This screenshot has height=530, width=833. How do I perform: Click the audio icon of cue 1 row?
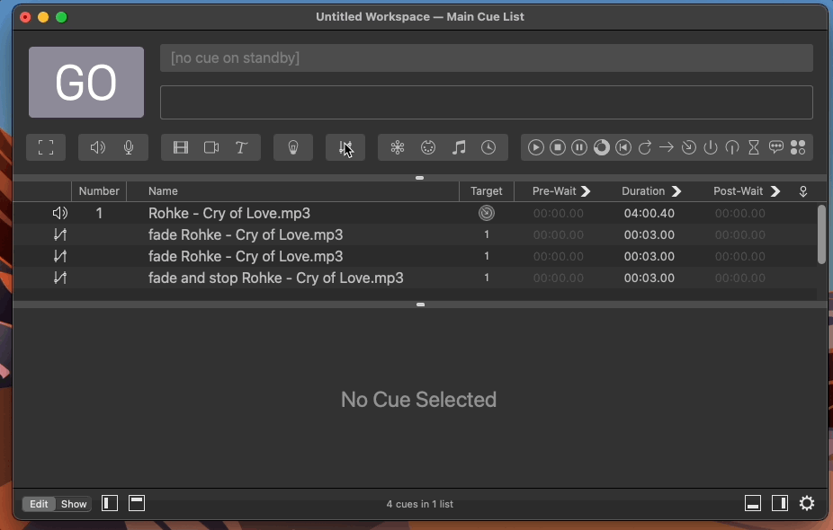(60, 213)
